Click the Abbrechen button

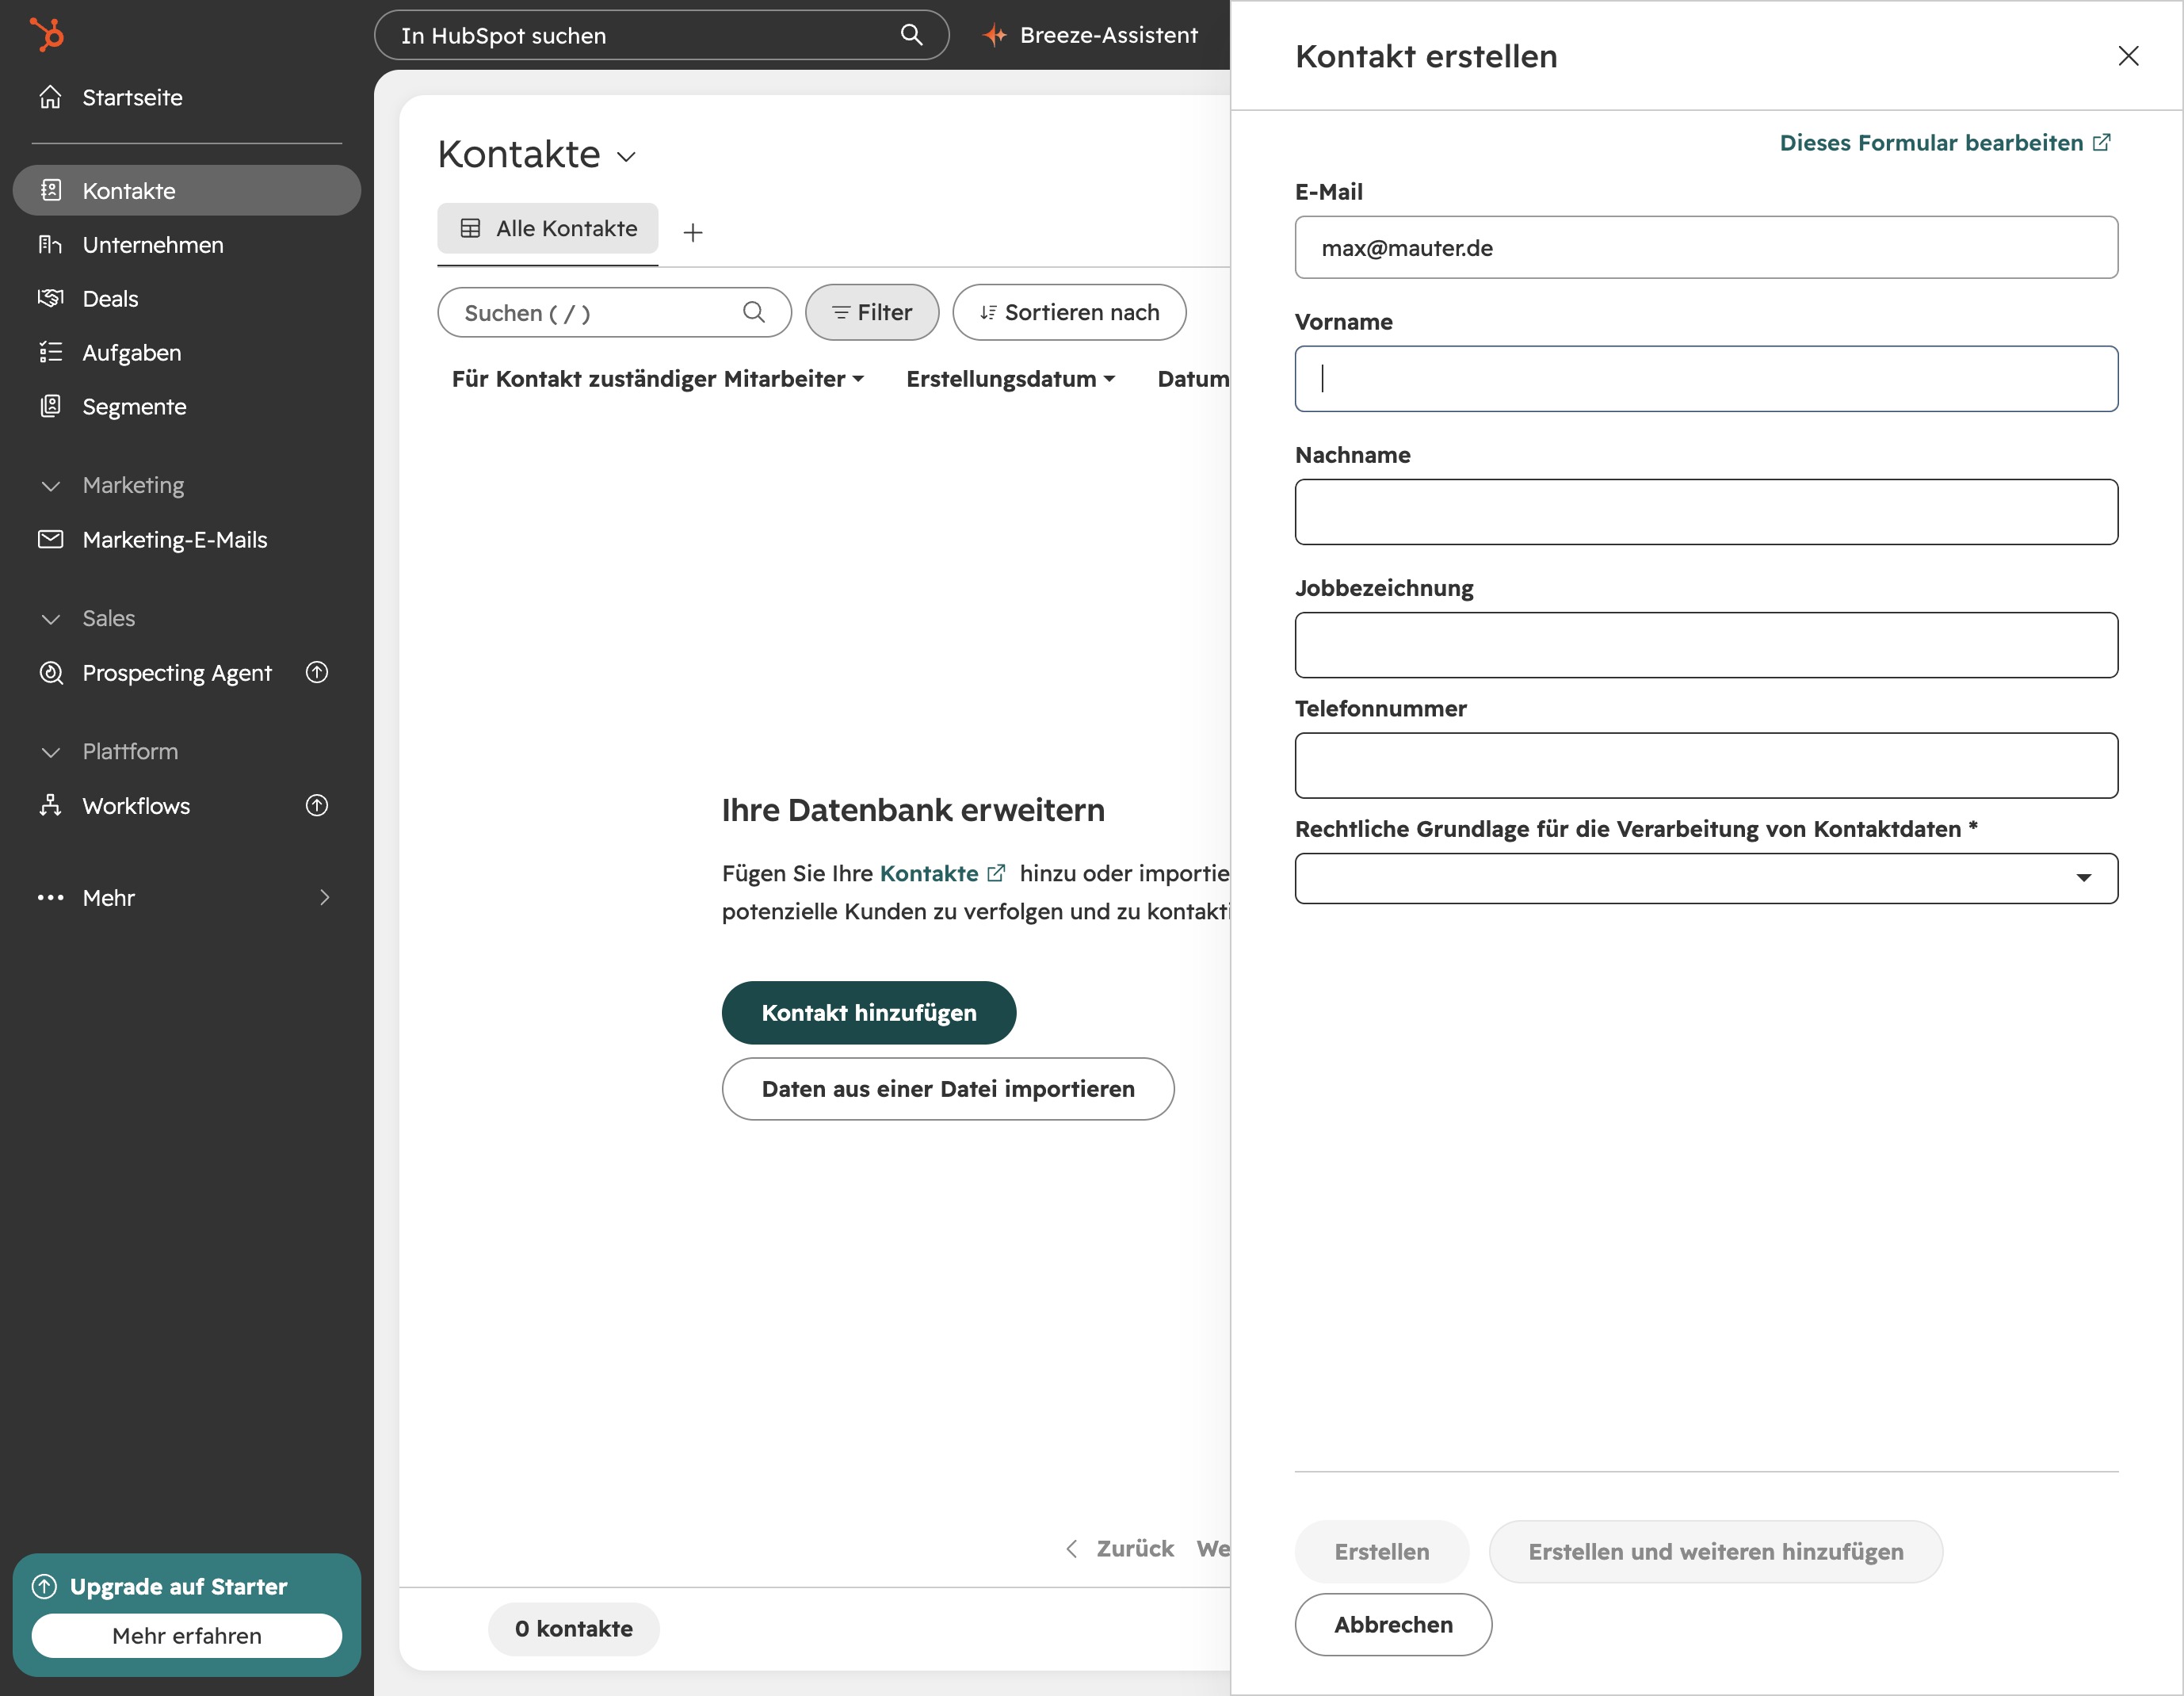[x=1393, y=1624]
